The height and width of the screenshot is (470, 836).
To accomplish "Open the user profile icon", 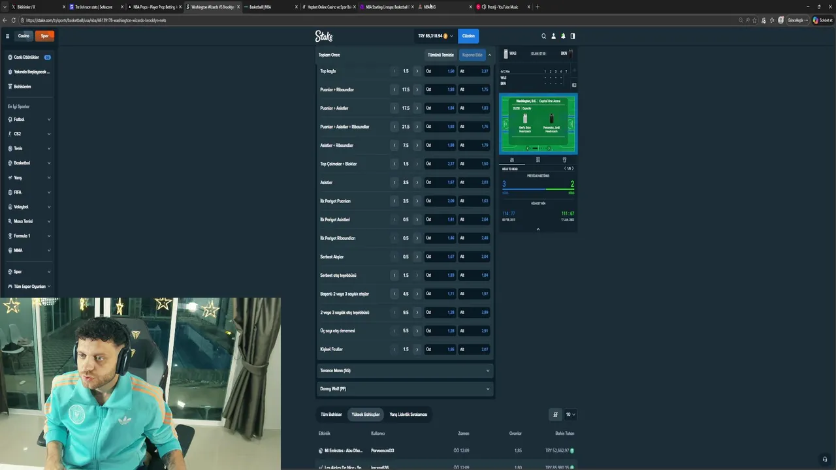I will [553, 36].
